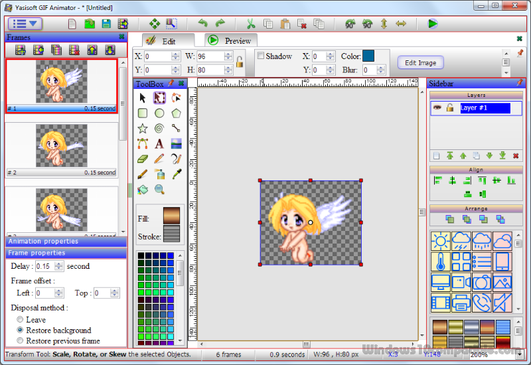Click the Play animation button in toolbar
This screenshot has height=365, width=531.
point(433,24)
